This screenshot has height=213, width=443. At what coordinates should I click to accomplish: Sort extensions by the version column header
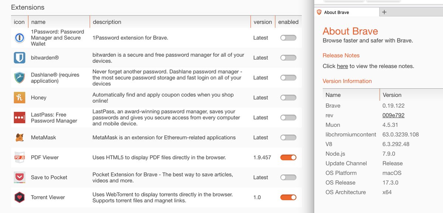click(x=263, y=22)
